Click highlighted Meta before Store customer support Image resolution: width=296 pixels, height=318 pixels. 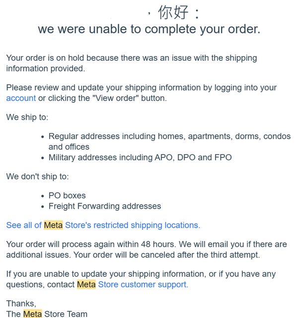pos(86,284)
